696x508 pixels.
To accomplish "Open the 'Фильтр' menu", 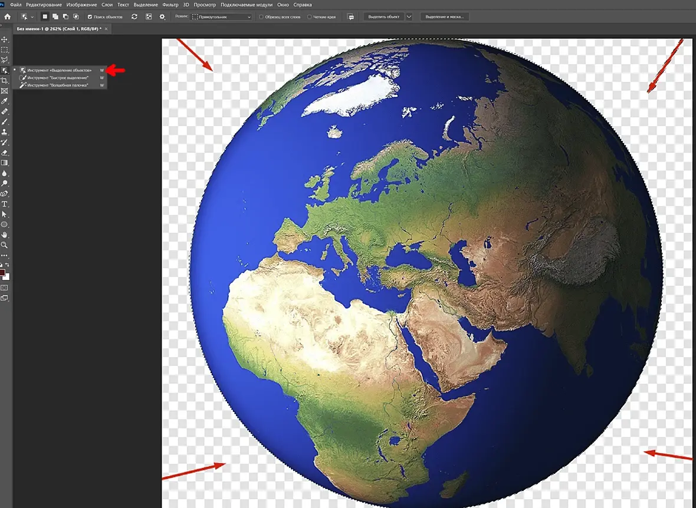I will (170, 5).
